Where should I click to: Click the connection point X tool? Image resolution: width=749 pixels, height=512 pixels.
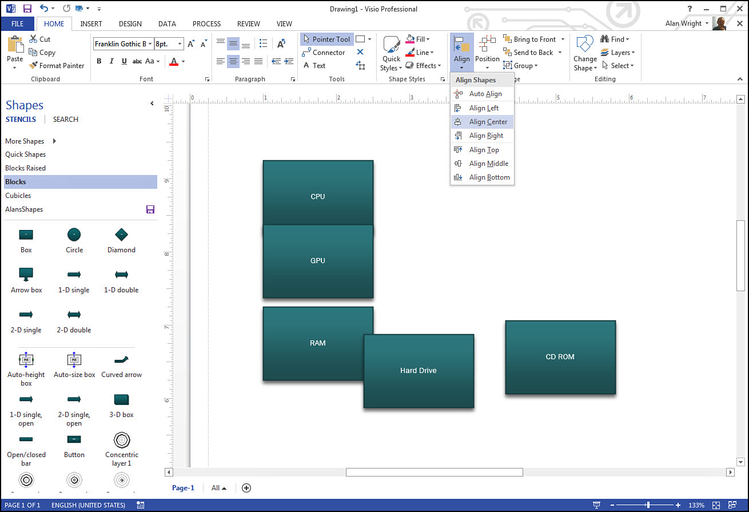tap(360, 52)
